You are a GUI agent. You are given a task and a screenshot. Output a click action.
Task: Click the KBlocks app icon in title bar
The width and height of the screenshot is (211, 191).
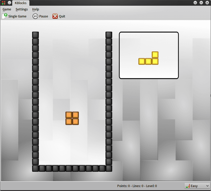[4, 3]
